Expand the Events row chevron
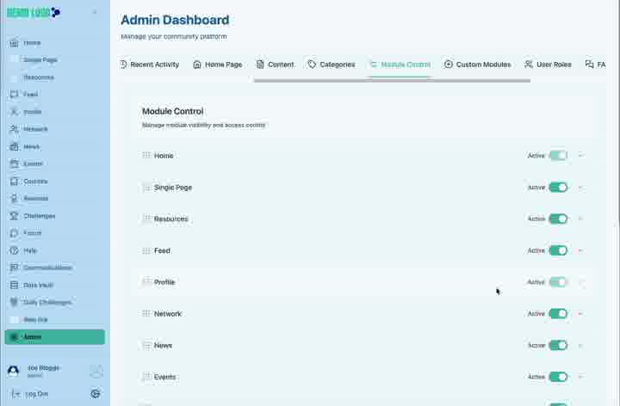 [581, 377]
